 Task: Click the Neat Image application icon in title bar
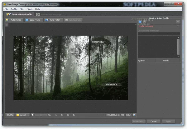(x=5, y=5)
